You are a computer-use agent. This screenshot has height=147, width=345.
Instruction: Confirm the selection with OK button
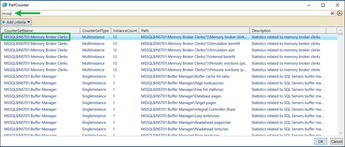[320, 141]
